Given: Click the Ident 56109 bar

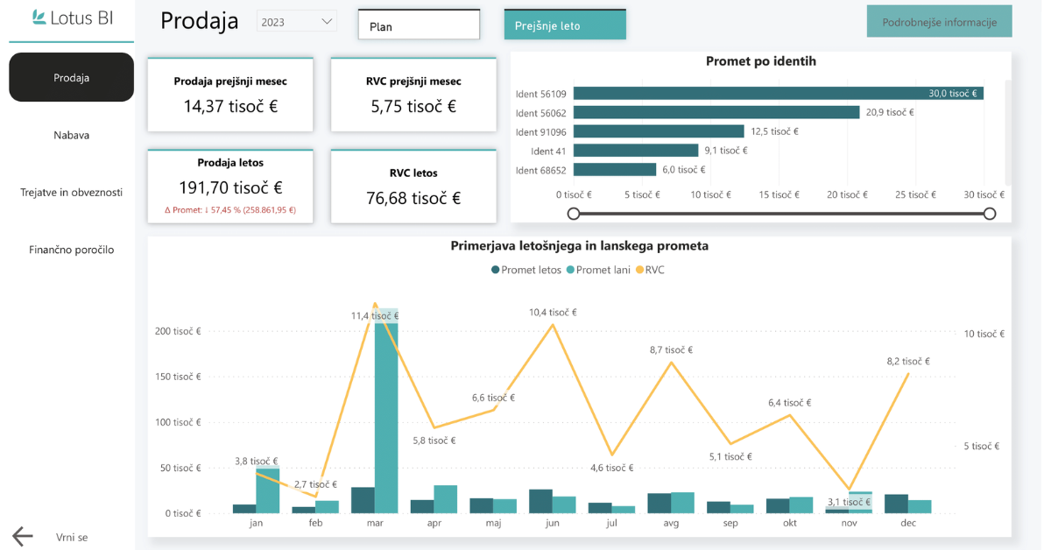Looking at the screenshot, I should click(x=778, y=93).
